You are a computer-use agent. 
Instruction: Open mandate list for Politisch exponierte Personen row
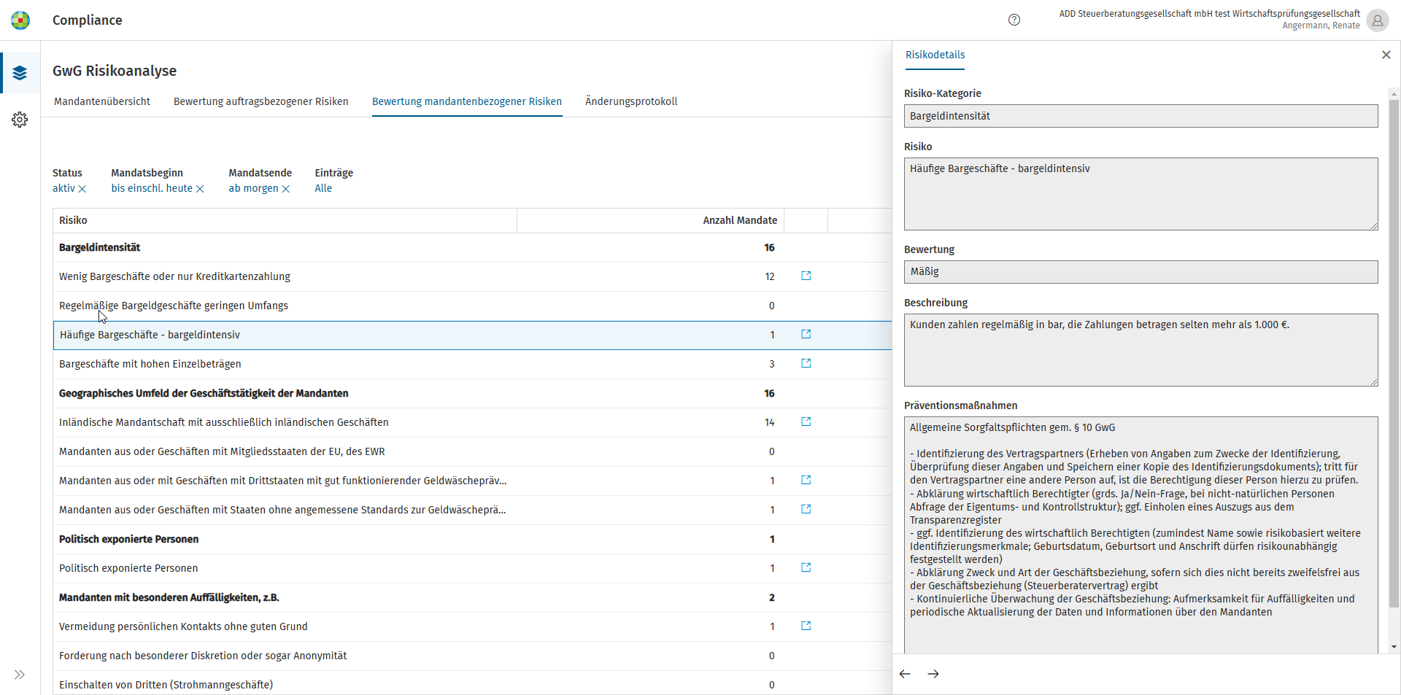coord(806,567)
